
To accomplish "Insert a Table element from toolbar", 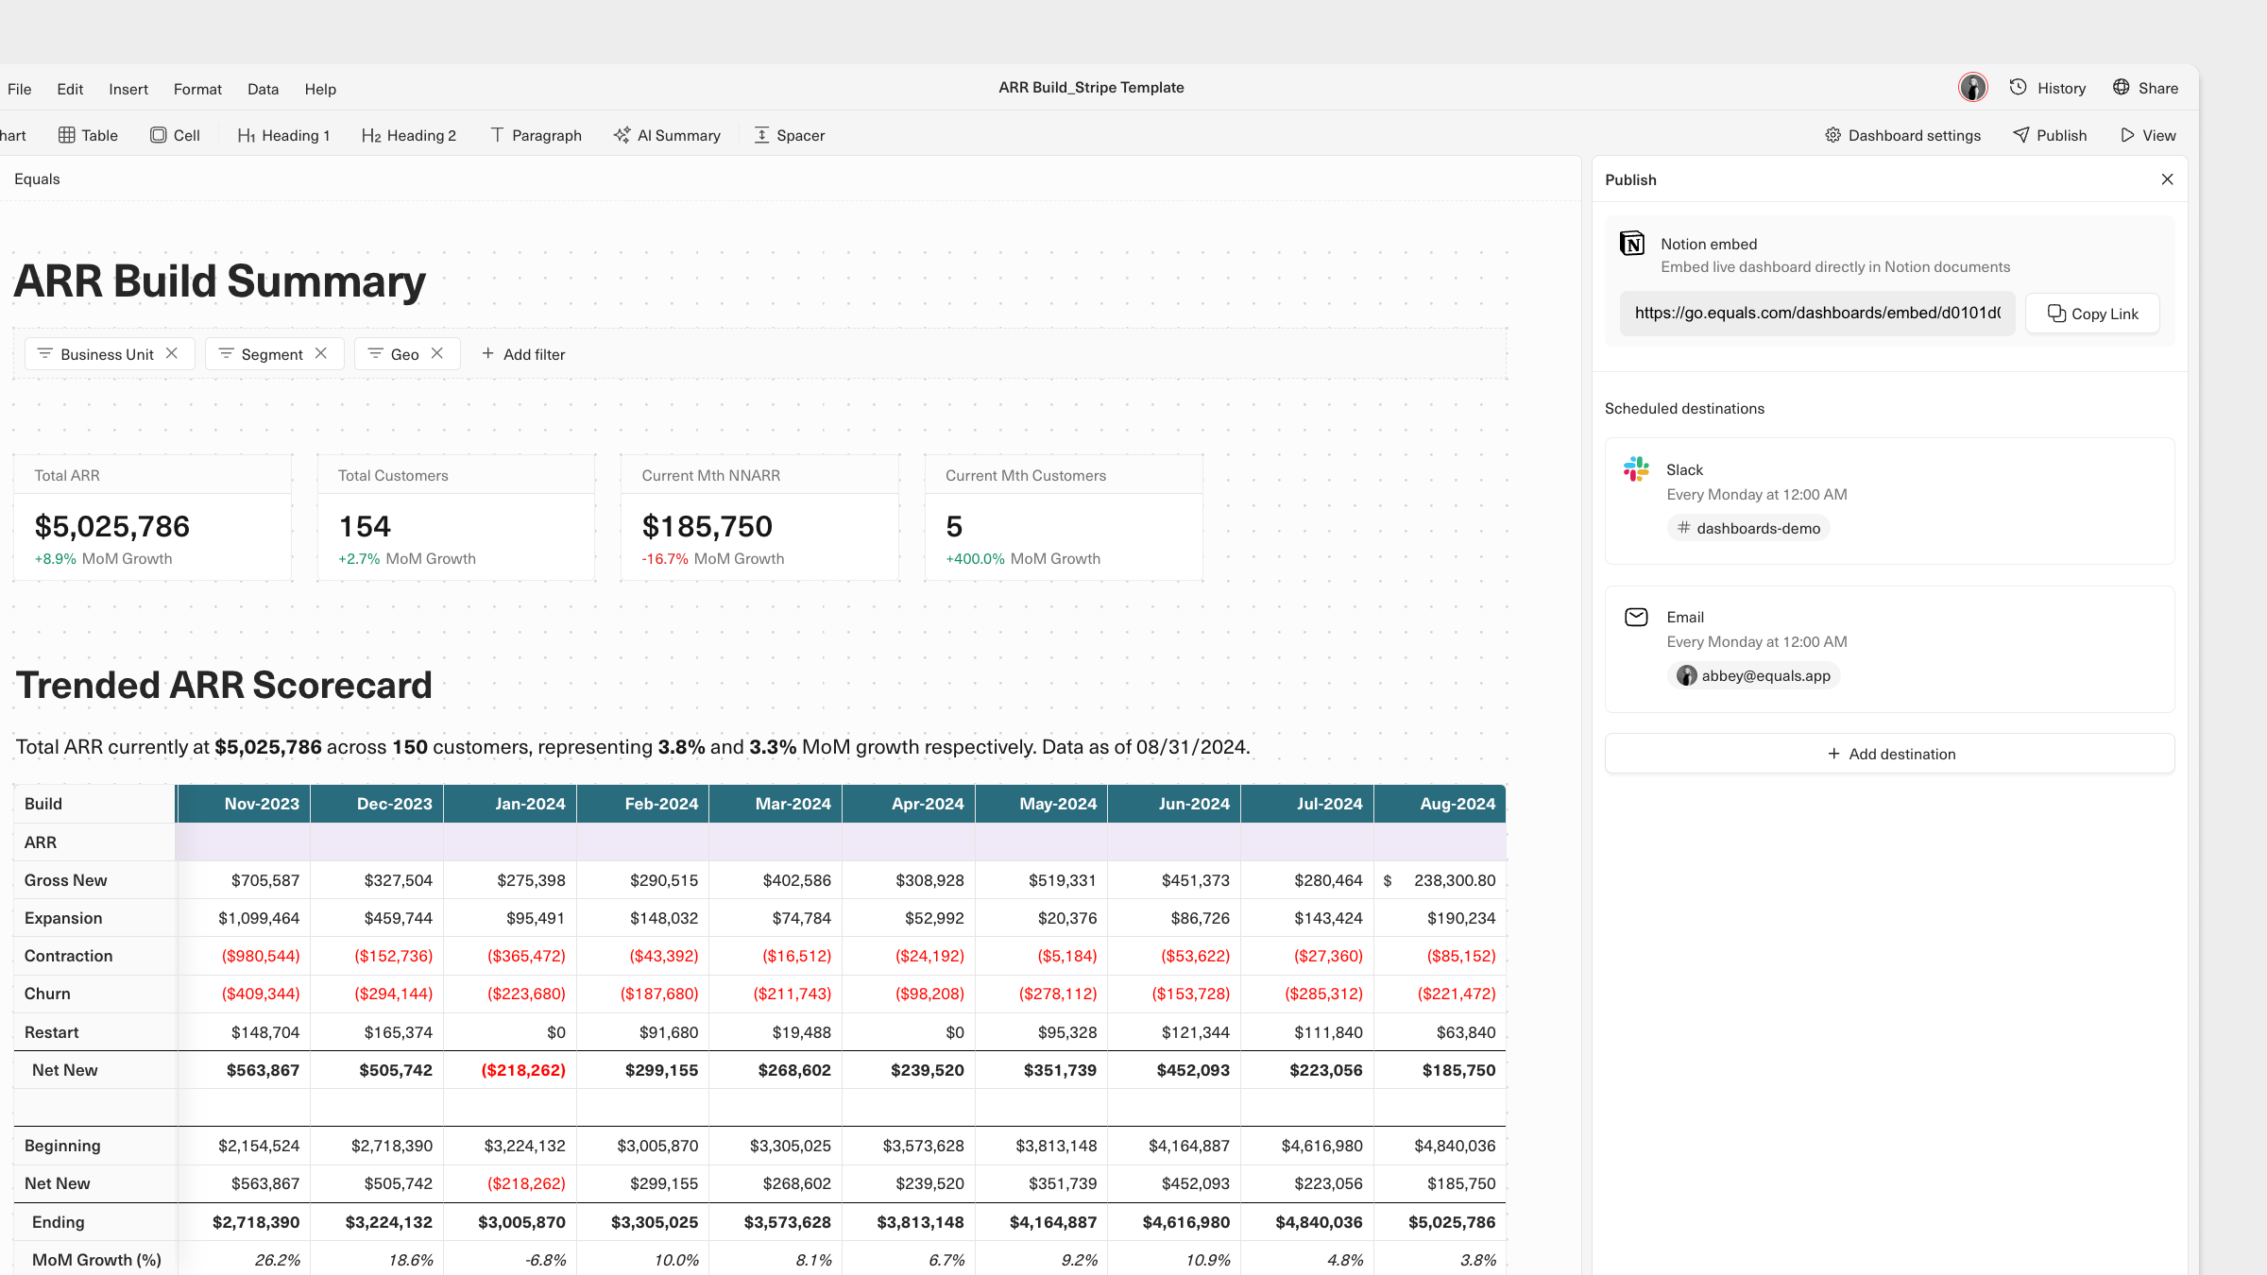I will click(88, 135).
